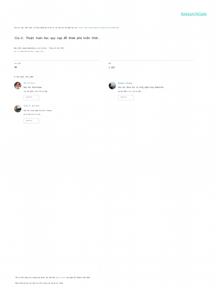Open Máy chủ Hayri author profile photo
Viewport: 217px width, 290px height.
pos(18,86)
